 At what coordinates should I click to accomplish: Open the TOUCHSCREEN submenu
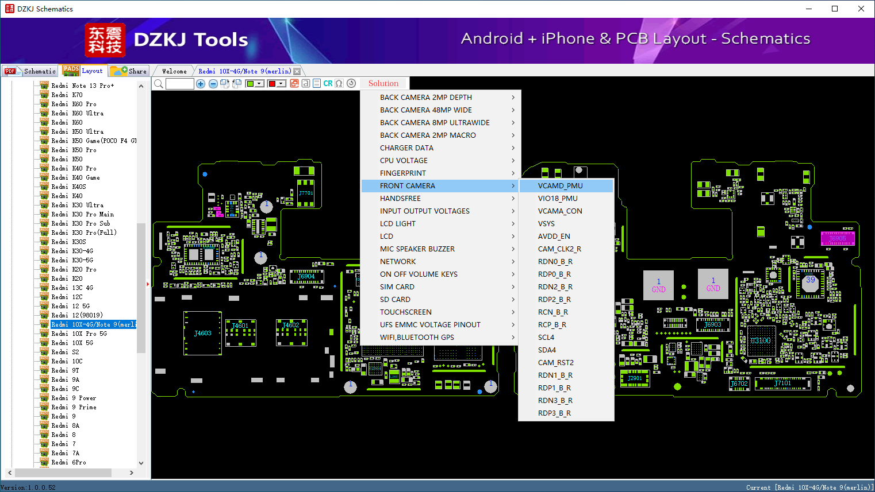tap(441, 312)
